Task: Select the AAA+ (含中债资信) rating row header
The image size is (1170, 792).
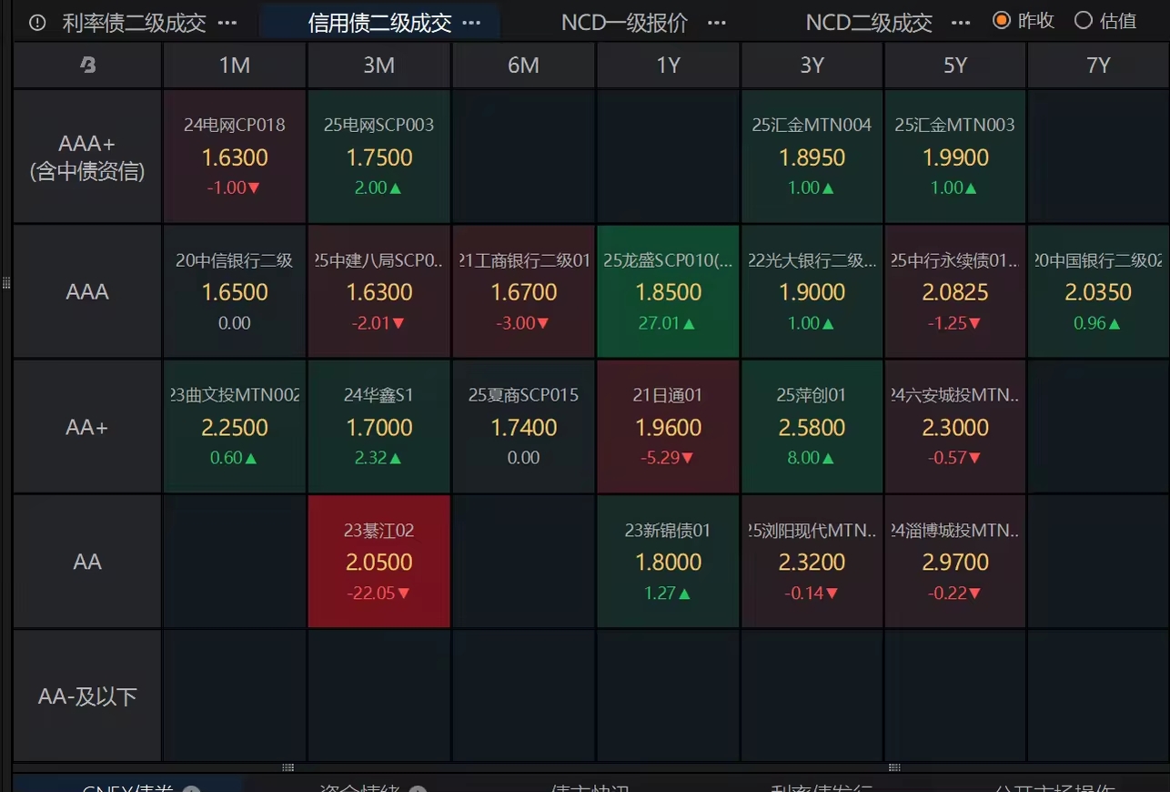Action: (87, 157)
